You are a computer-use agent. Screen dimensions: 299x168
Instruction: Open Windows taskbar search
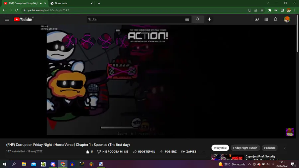pyautogui.click(x=14, y=164)
